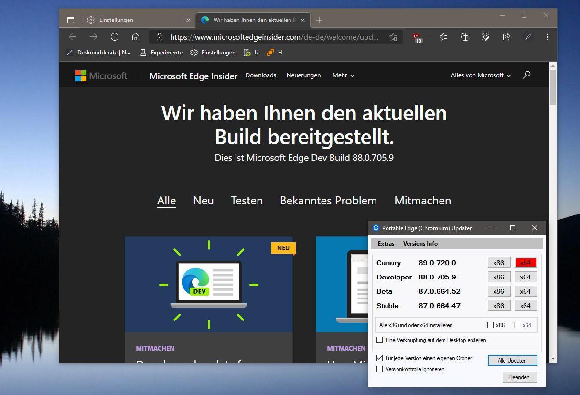Image resolution: width=580 pixels, height=395 pixels.
Task: Click the Share icon in Edge toolbar
Action: pos(506,37)
